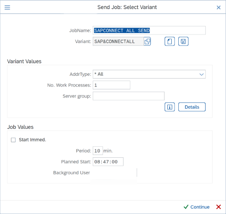The height and width of the screenshot is (214, 226).
Task: Show the information icon in Variant Values
Action: coord(170,107)
